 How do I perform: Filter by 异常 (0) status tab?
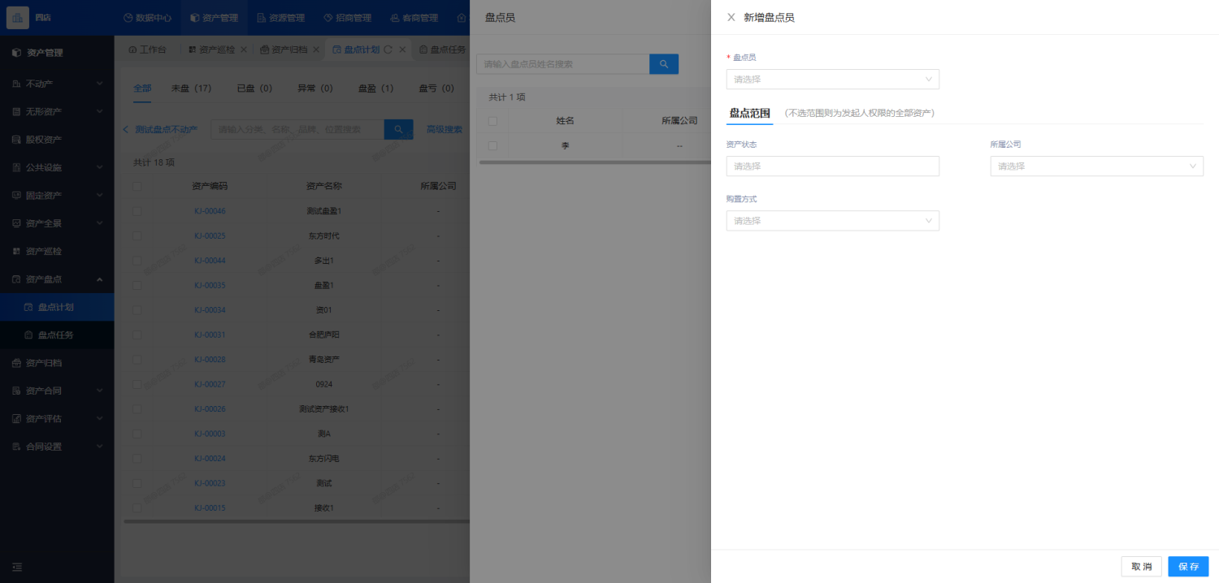pos(315,88)
